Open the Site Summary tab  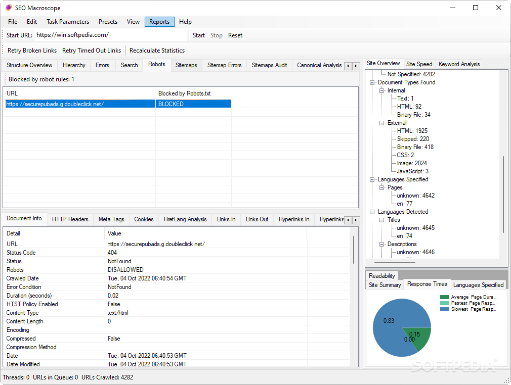pyautogui.click(x=385, y=285)
